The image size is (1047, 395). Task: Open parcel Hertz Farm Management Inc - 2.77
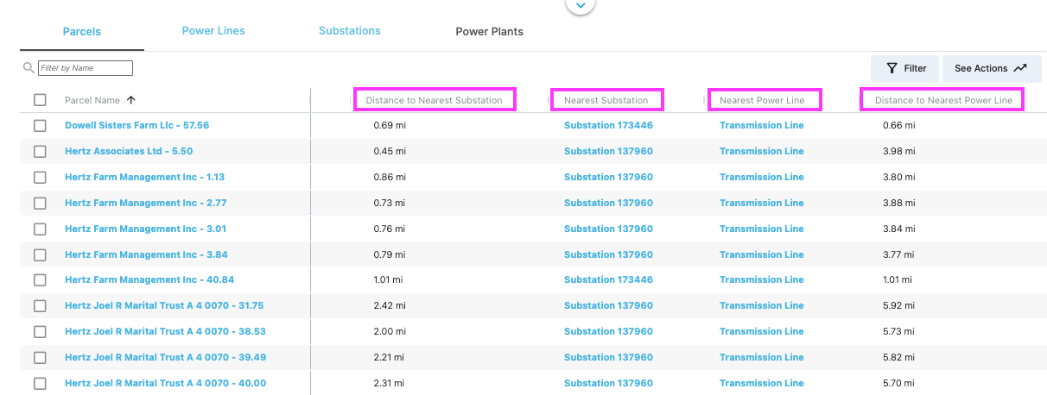[x=145, y=204]
